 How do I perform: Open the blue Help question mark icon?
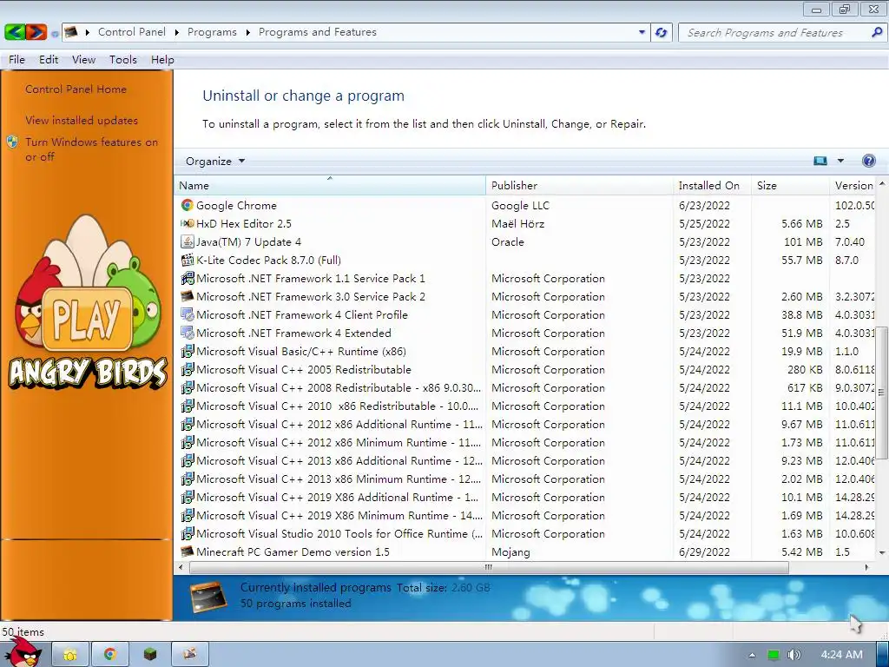[868, 161]
